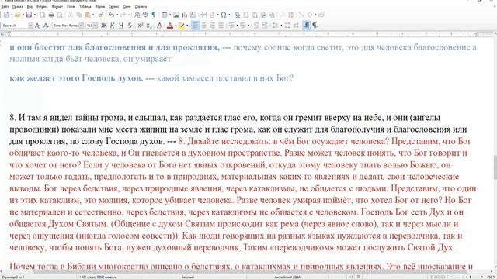This screenshot has width=497, height=279.
Task: Insert chart using the bar chart icon
Action: click(x=185, y=15)
